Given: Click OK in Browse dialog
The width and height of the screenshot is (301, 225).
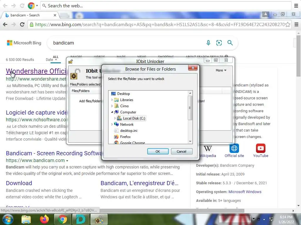Looking at the screenshot, I should click(158, 151).
